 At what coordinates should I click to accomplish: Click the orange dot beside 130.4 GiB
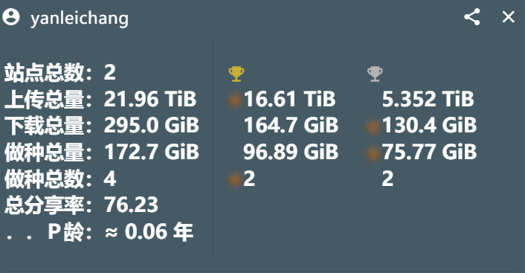373,126
